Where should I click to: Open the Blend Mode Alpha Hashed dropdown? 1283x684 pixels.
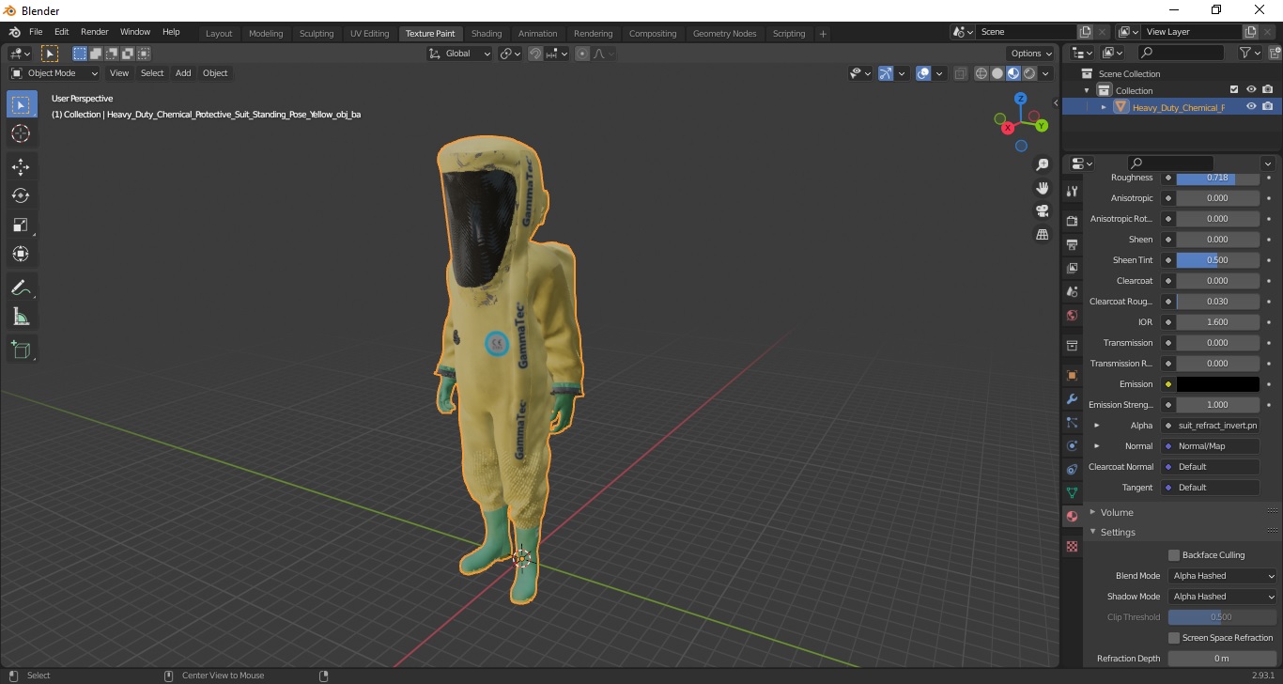click(1223, 576)
